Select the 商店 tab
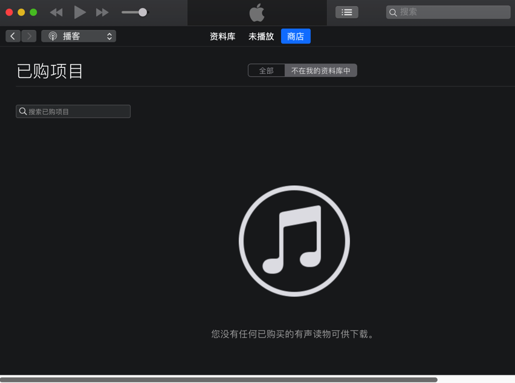 coord(296,36)
